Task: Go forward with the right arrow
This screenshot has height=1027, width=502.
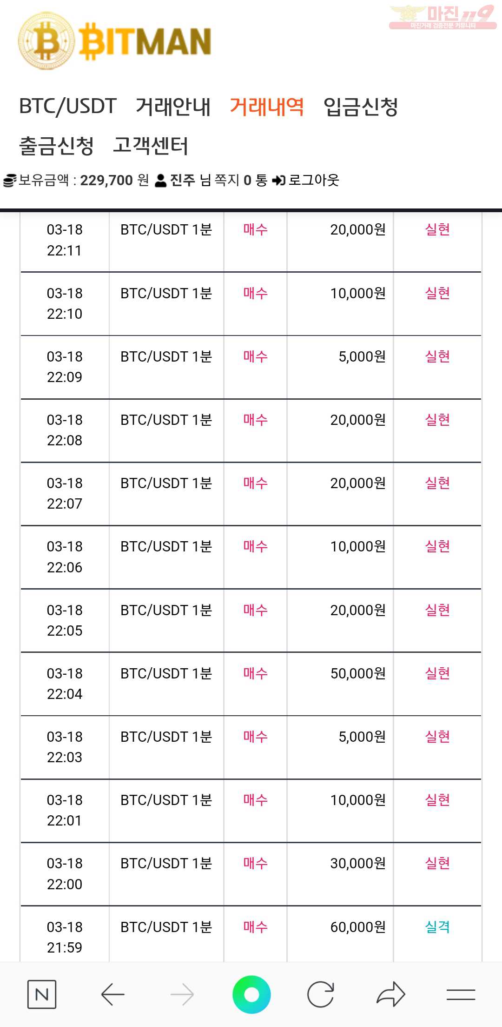Action: click(x=182, y=994)
